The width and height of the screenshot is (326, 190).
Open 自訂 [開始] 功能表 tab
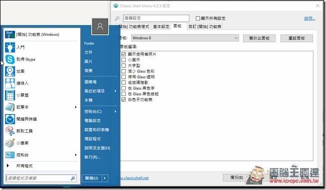point(205,26)
